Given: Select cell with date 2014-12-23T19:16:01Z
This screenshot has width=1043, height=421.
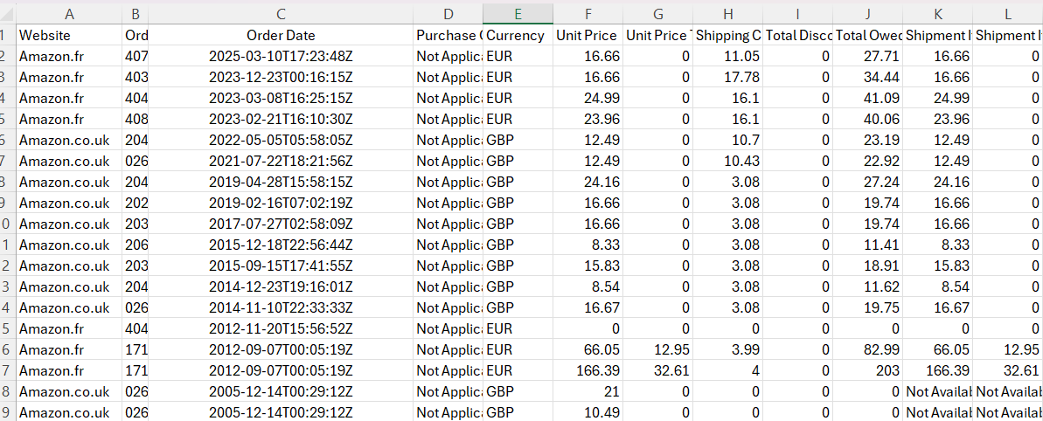Looking at the screenshot, I should click(x=281, y=286).
